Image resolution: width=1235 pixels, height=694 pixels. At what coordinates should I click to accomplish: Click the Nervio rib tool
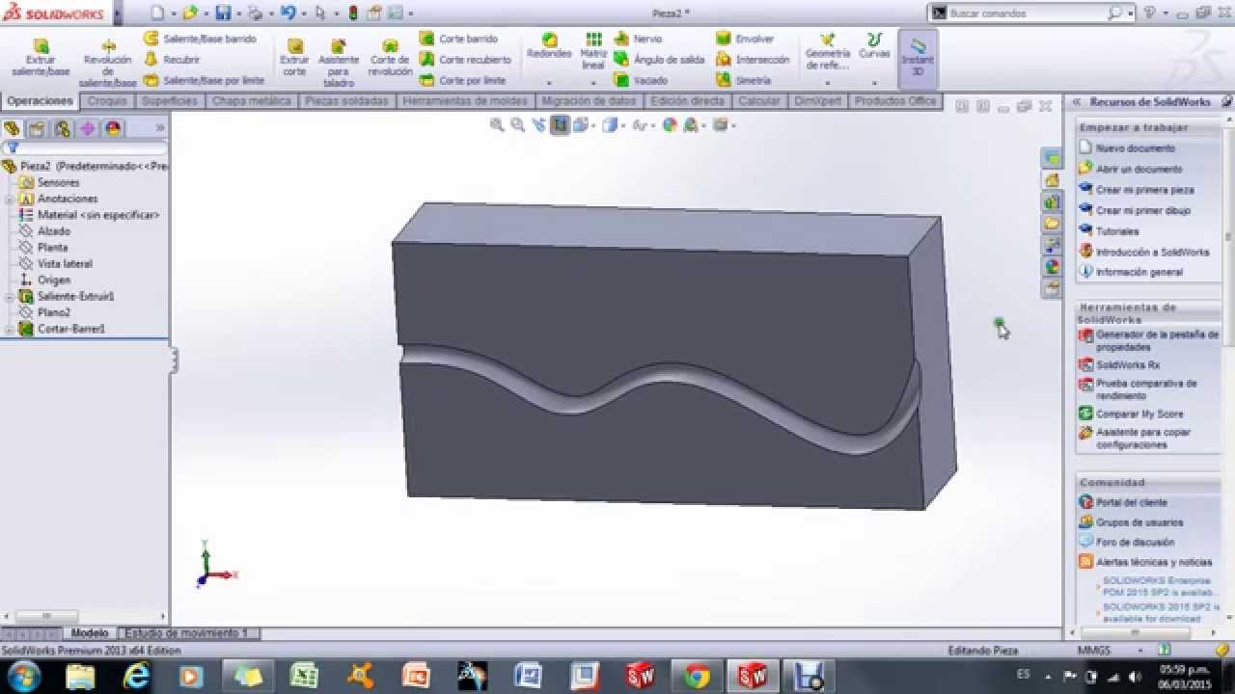(638, 39)
